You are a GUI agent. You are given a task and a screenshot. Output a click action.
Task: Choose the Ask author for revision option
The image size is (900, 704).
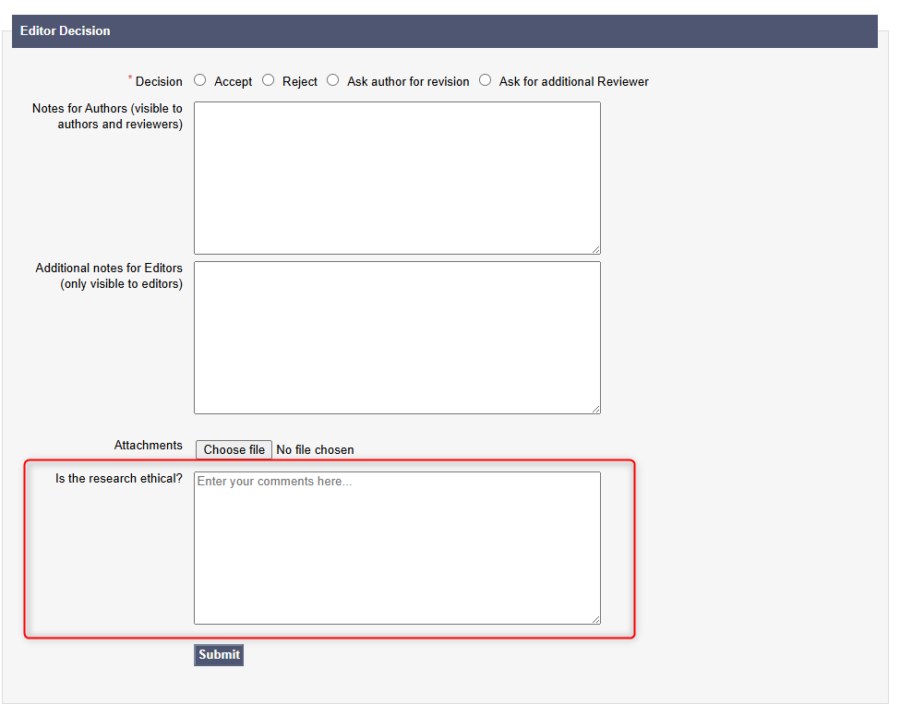click(333, 80)
